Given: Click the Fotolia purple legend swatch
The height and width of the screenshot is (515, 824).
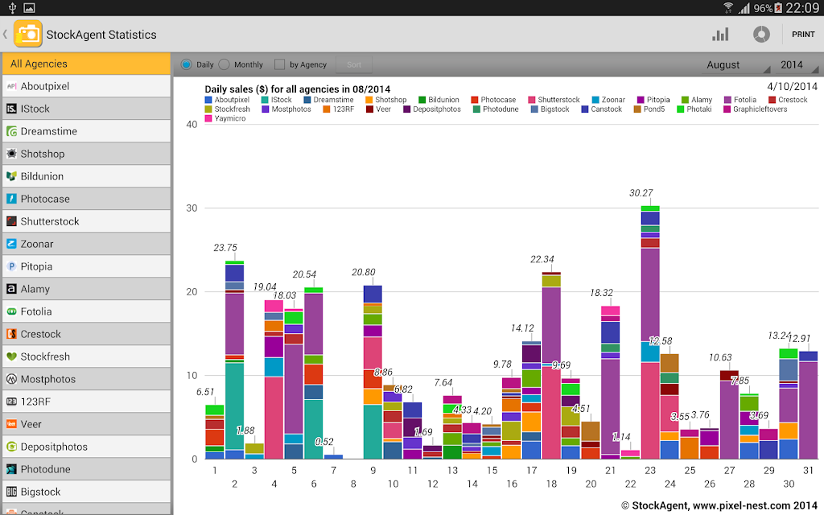Looking at the screenshot, I should tap(727, 100).
